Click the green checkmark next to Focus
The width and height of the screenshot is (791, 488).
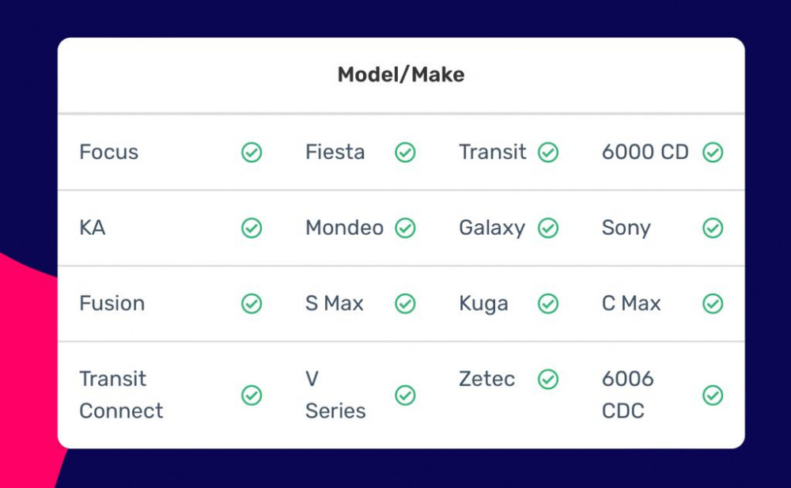(252, 152)
